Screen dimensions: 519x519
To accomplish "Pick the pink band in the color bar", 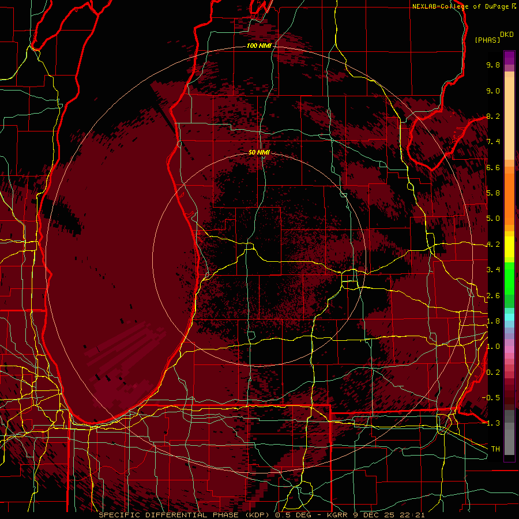I will tap(509, 349).
